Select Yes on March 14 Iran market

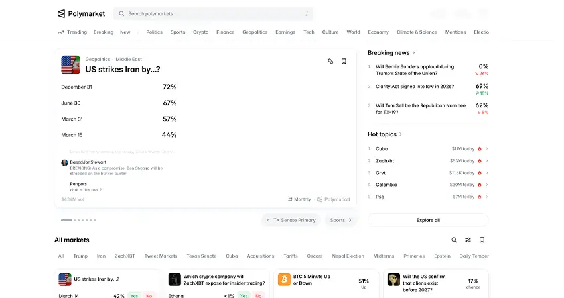pos(135,295)
